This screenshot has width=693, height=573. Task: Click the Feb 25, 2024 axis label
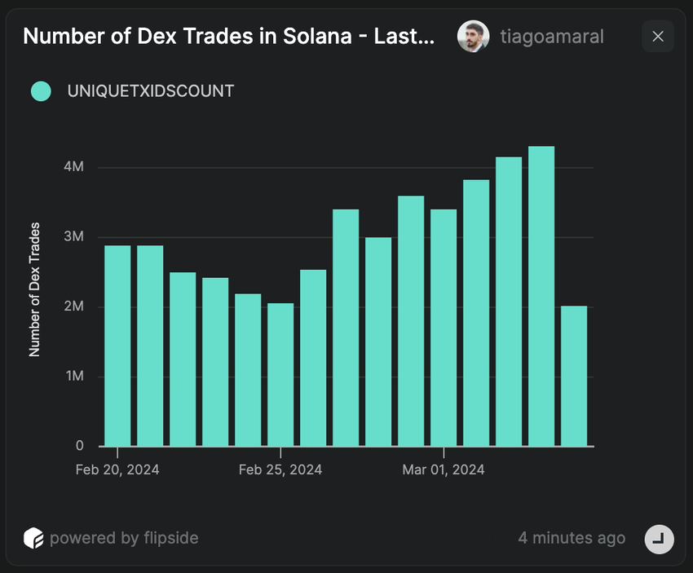click(280, 469)
